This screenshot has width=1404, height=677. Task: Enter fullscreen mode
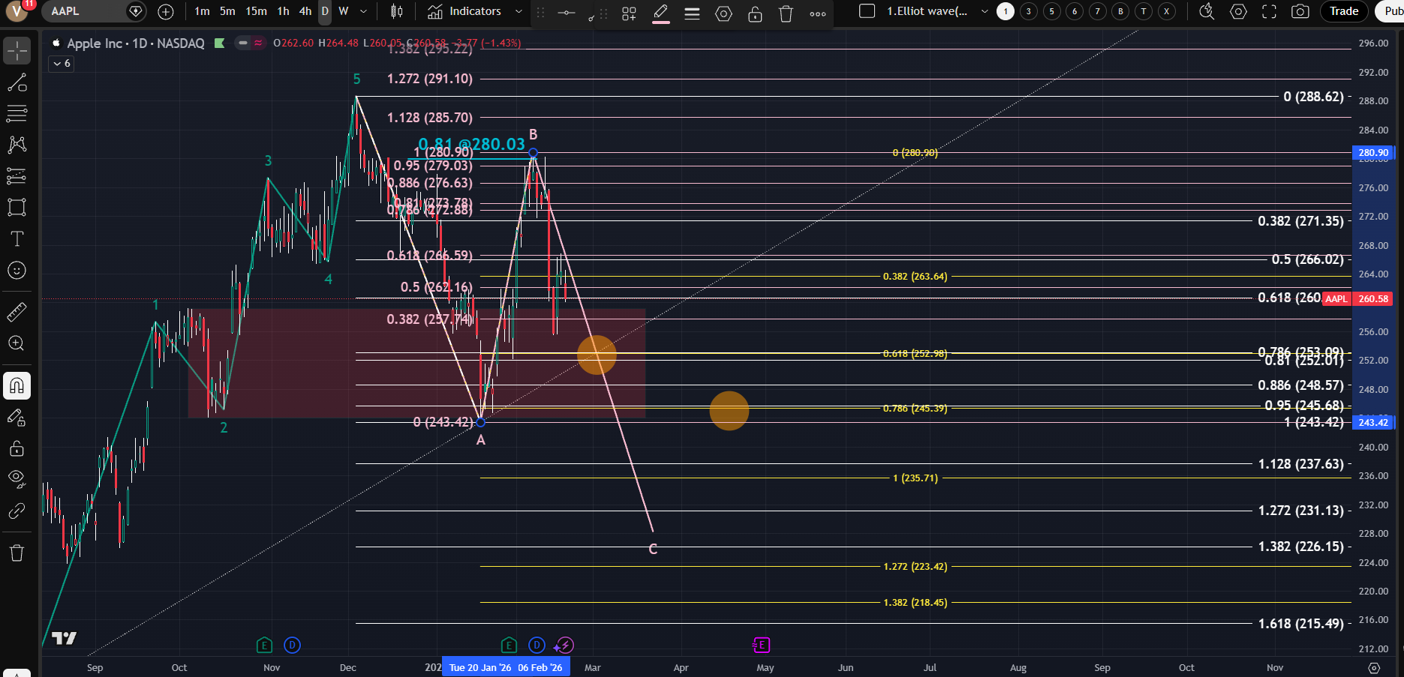coord(1269,11)
